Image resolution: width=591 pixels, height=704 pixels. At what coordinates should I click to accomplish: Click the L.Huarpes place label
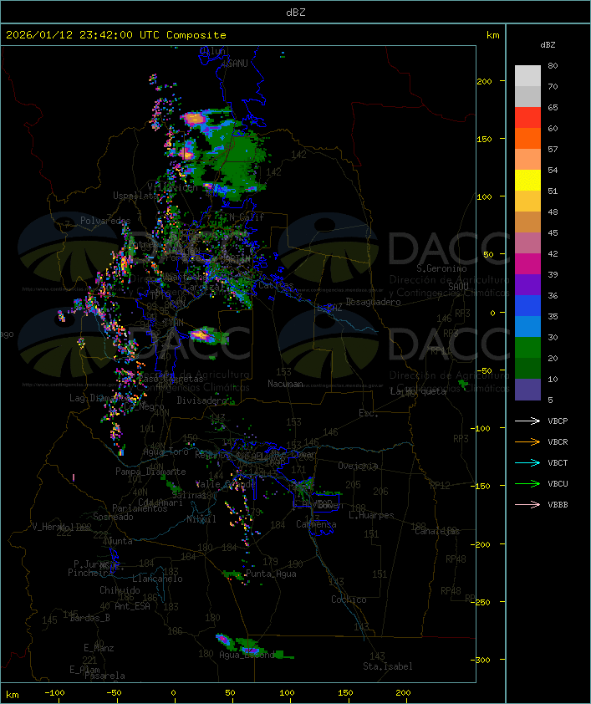coord(371,515)
